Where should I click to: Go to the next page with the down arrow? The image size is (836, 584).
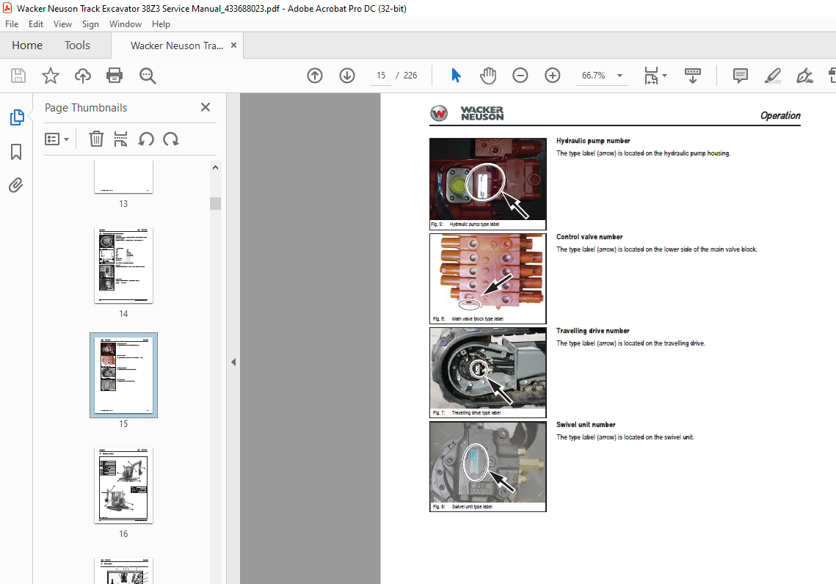click(x=347, y=76)
